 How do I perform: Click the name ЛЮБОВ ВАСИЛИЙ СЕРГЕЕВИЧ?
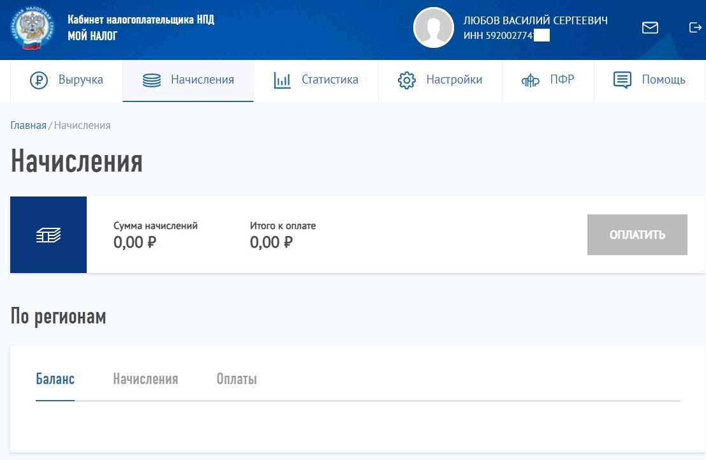(x=535, y=20)
